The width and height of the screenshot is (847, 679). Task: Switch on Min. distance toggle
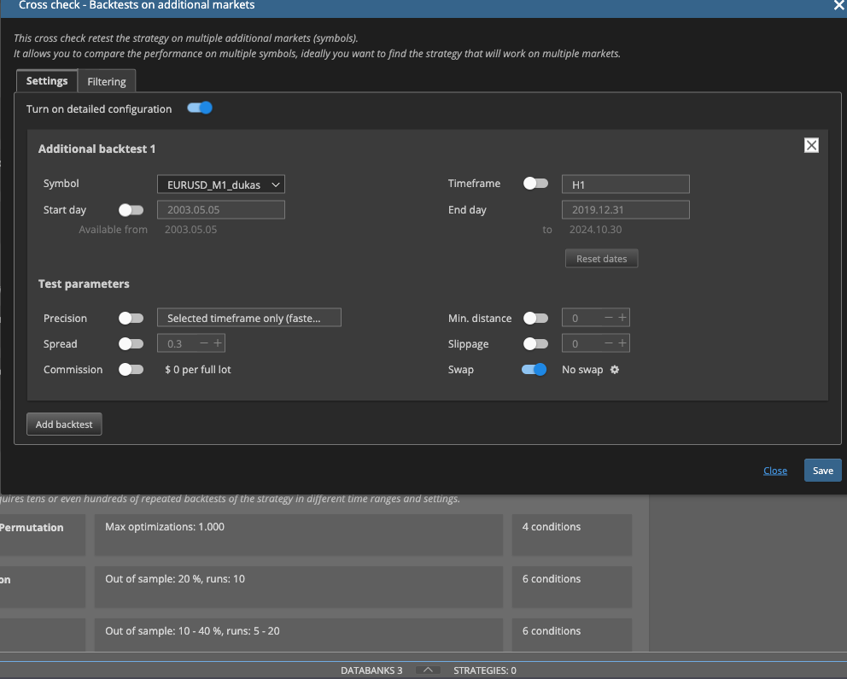[536, 318]
